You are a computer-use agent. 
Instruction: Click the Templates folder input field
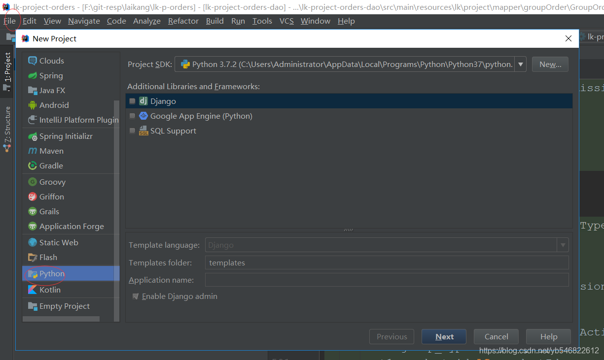(387, 262)
